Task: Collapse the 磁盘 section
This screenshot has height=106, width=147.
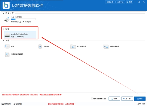Action: (3, 29)
